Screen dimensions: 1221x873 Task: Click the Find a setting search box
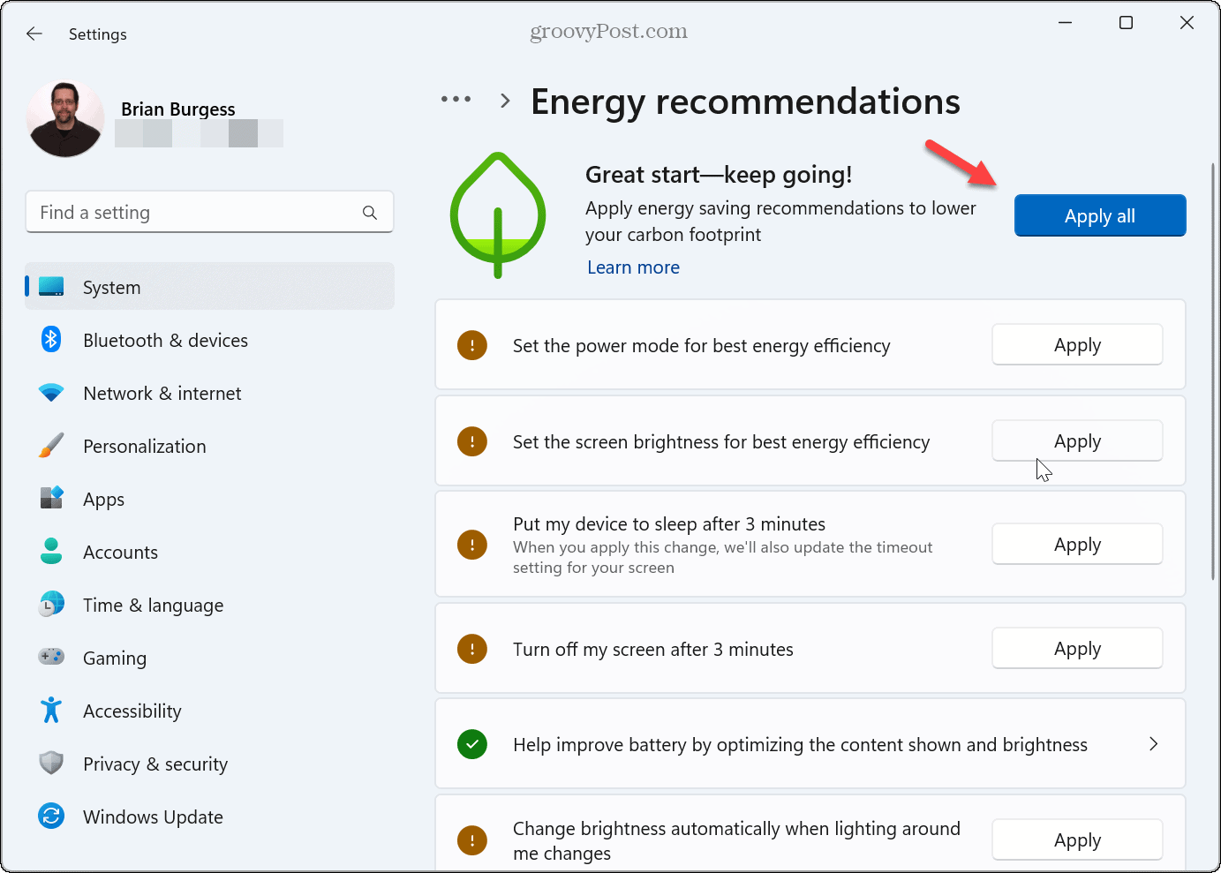pos(209,212)
